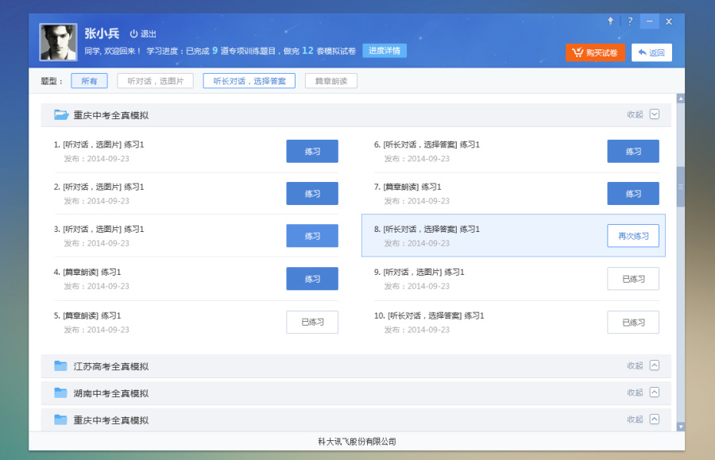Click the folder icon of the bottom 重庆中考全真模拟 section

pyautogui.click(x=61, y=419)
